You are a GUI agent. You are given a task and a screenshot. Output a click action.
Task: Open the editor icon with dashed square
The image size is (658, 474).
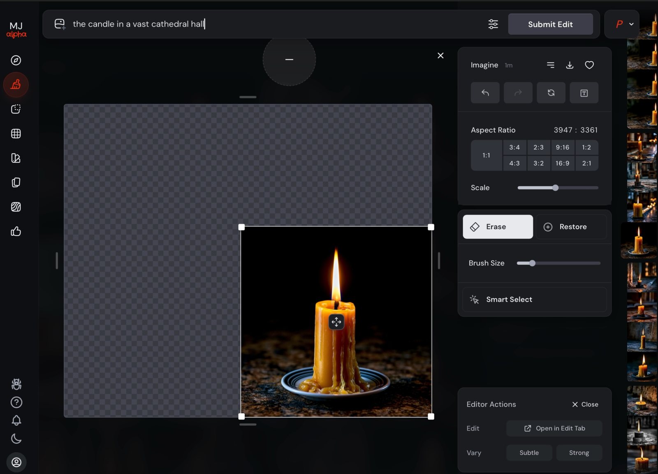click(x=16, y=109)
